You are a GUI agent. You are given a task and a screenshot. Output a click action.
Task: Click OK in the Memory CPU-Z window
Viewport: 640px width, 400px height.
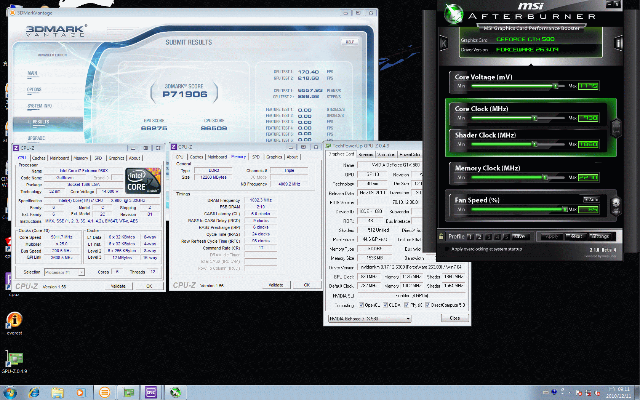click(307, 285)
